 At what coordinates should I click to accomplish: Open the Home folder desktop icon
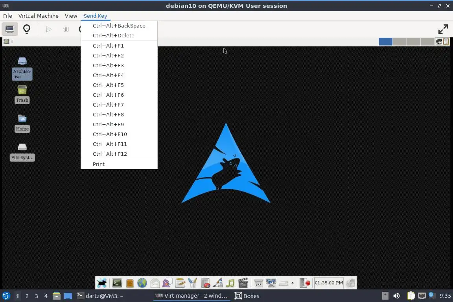22,123
